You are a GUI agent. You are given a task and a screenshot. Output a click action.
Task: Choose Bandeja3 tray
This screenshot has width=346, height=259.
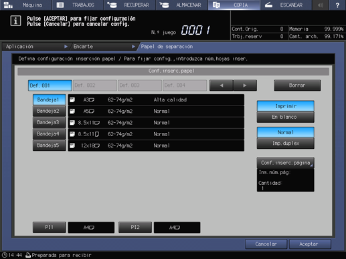pos(49,123)
